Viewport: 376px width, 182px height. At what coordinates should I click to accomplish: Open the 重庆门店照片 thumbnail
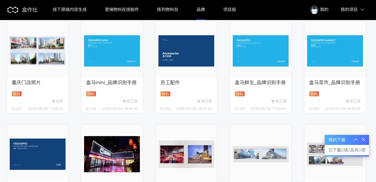coord(38,51)
